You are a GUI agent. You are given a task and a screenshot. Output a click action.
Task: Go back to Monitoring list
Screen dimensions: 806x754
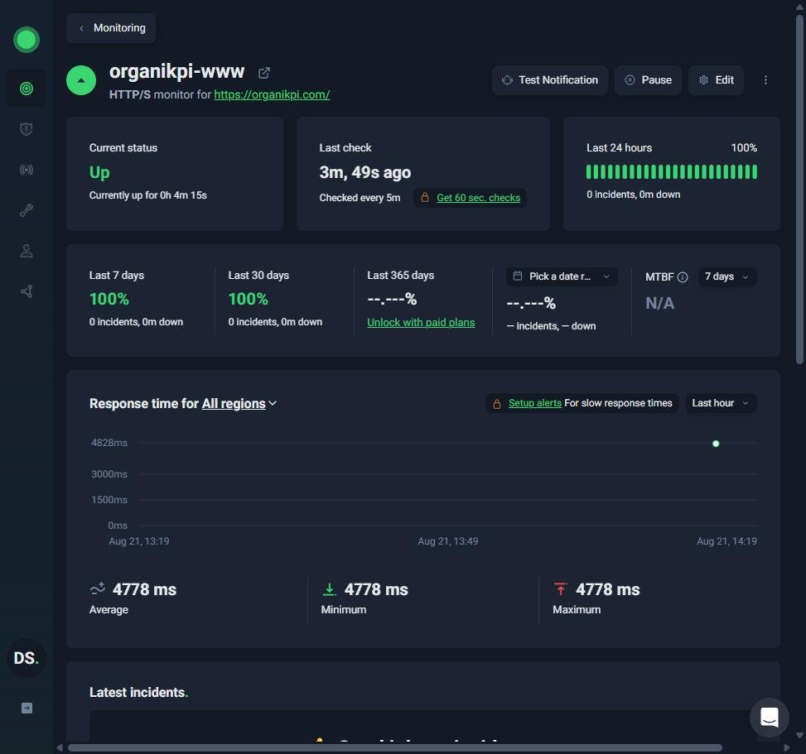click(111, 28)
